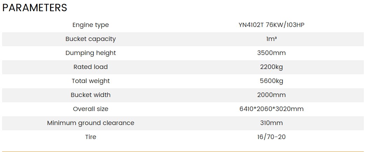
Task: Select the Dumping height label
Action: click(91, 53)
